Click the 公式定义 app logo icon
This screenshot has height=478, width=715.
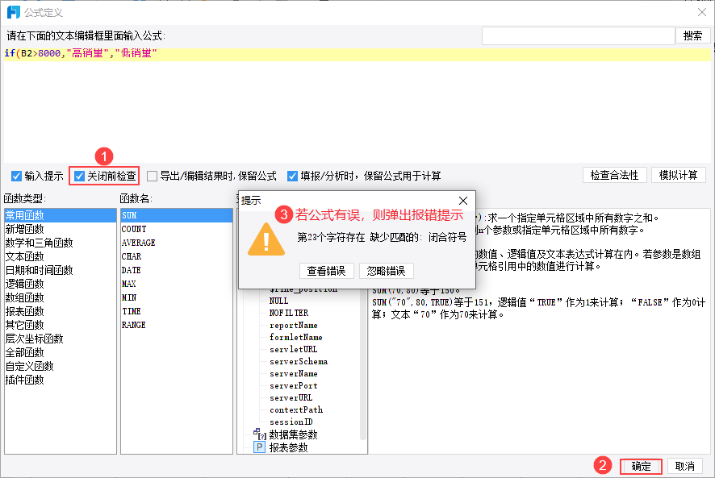point(13,12)
